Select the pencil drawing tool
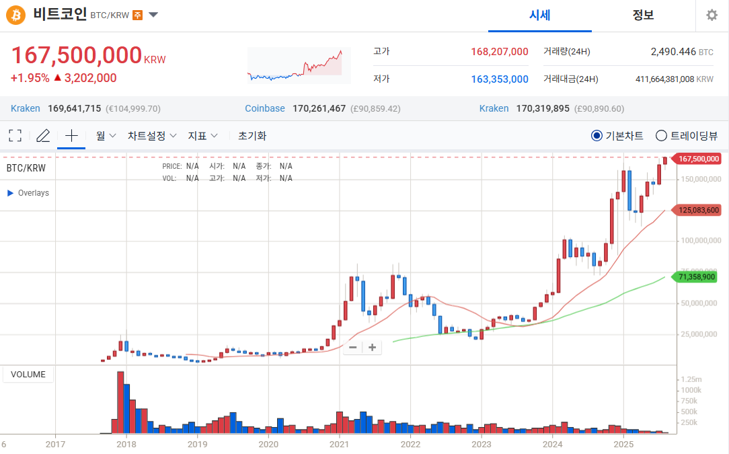The width and height of the screenshot is (729, 454). pos(43,136)
